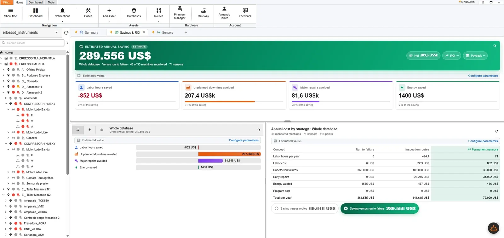Open the assistant robot chat button
This screenshot has width=504, height=238.
coord(493,228)
